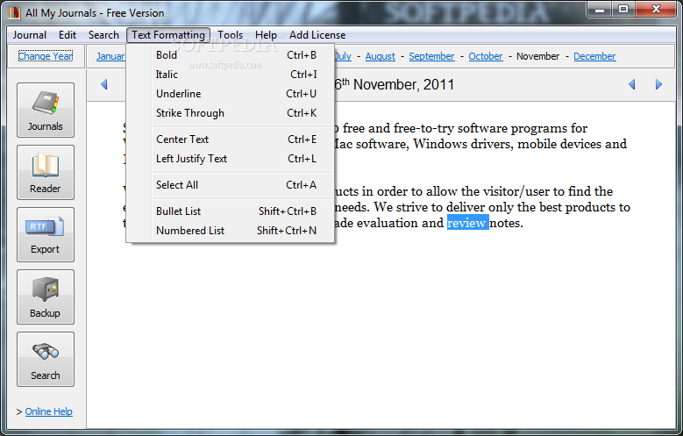The height and width of the screenshot is (436, 683).
Task: Close the All My Journals window
Action: pyautogui.click(x=656, y=9)
